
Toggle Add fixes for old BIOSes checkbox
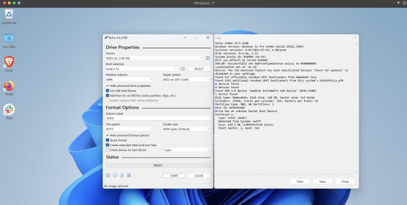click(107, 95)
